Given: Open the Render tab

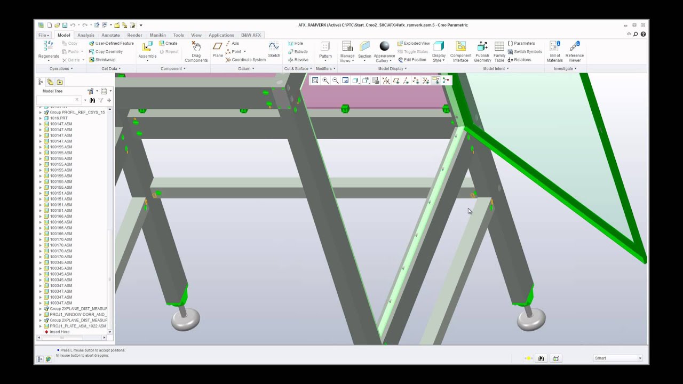Looking at the screenshot, I should click(x=134, y=35).
